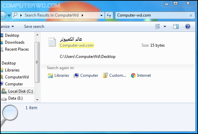Select the file named عالم الكمبيوتر
Screen dimensions: 198x134
pos(71,39)
